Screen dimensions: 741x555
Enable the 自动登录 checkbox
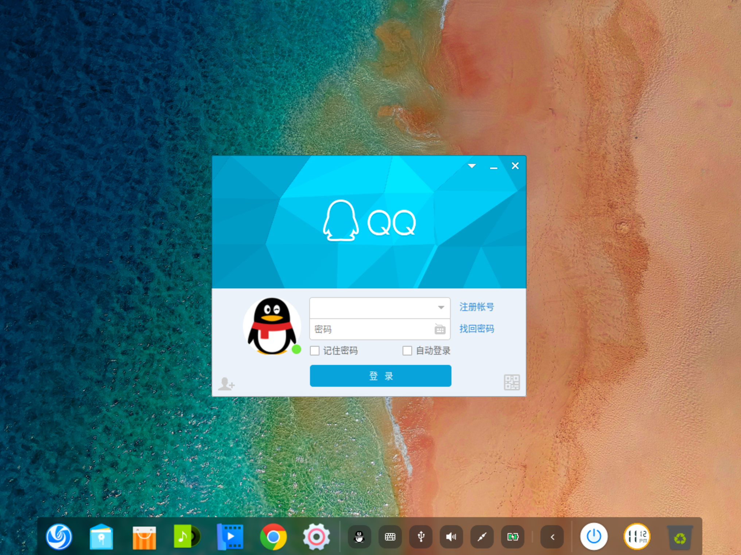coord(407,351)
